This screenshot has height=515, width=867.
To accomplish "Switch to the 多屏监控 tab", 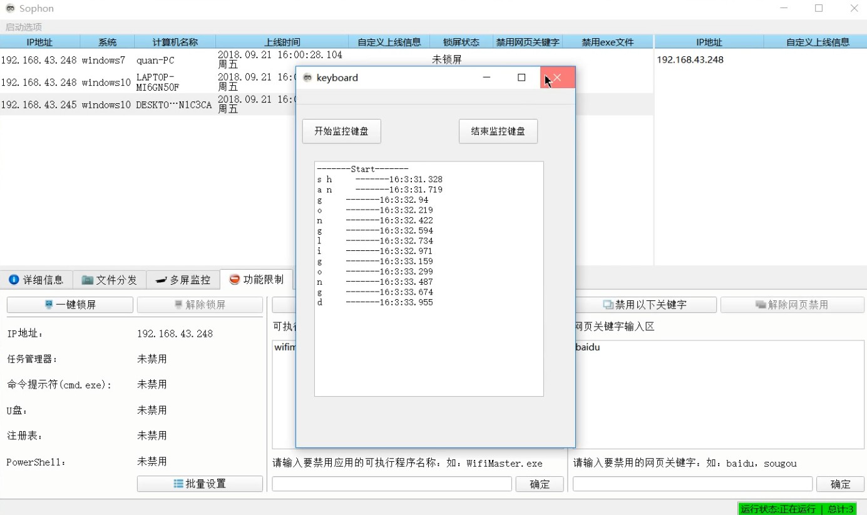I will (x=183, y=280).
